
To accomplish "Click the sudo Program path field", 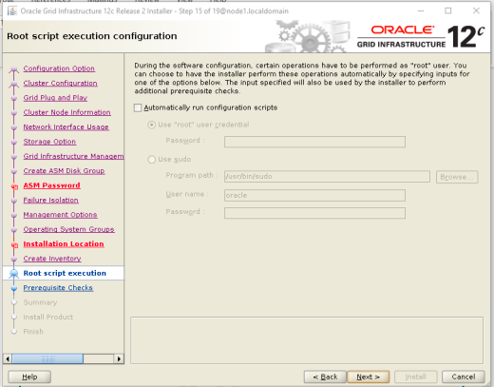I will click(x=327, y=176).
